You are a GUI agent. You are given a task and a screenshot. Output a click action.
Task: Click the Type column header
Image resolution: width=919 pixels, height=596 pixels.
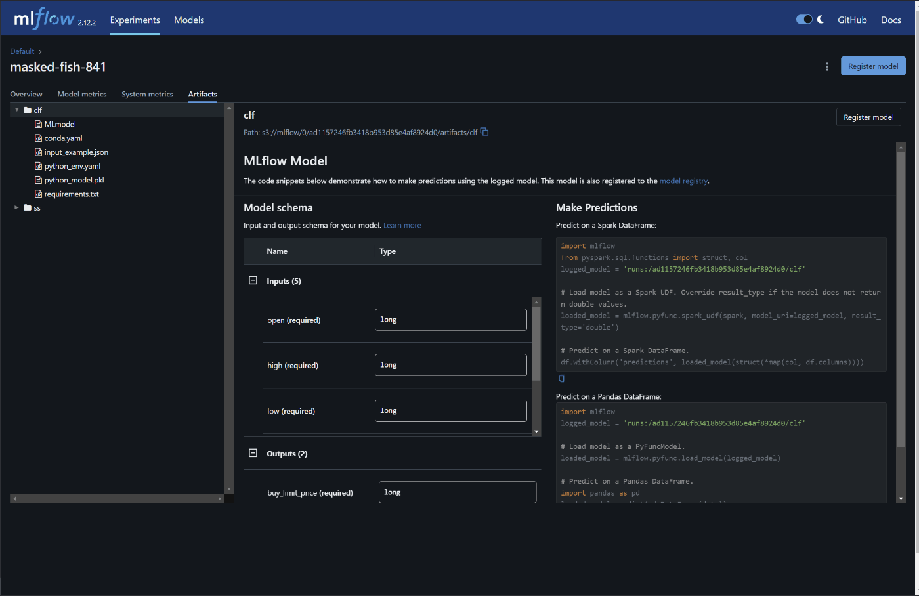point(387,251)
